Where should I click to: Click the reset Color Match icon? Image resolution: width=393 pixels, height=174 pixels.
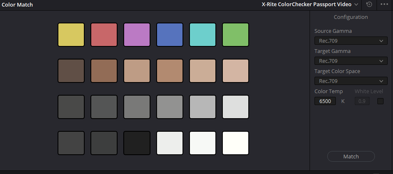coord(369,4)
